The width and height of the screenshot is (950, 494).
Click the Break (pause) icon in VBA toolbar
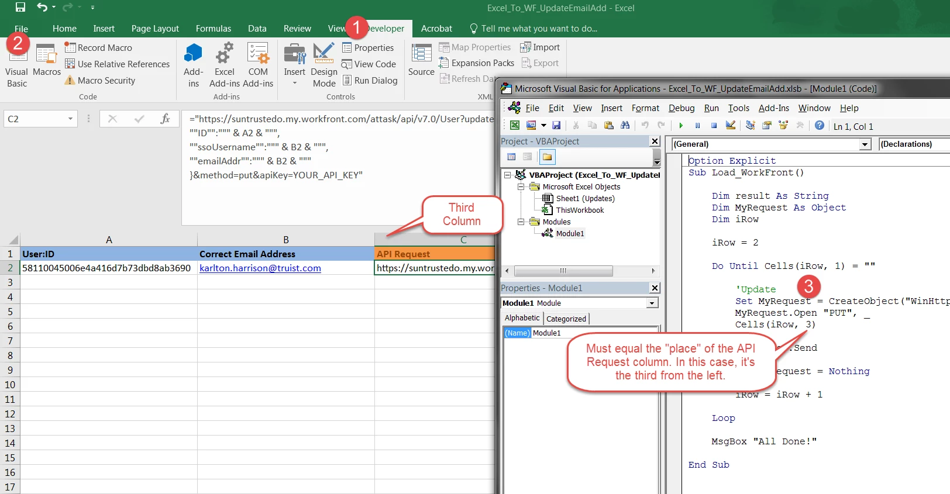coord(697,126)
